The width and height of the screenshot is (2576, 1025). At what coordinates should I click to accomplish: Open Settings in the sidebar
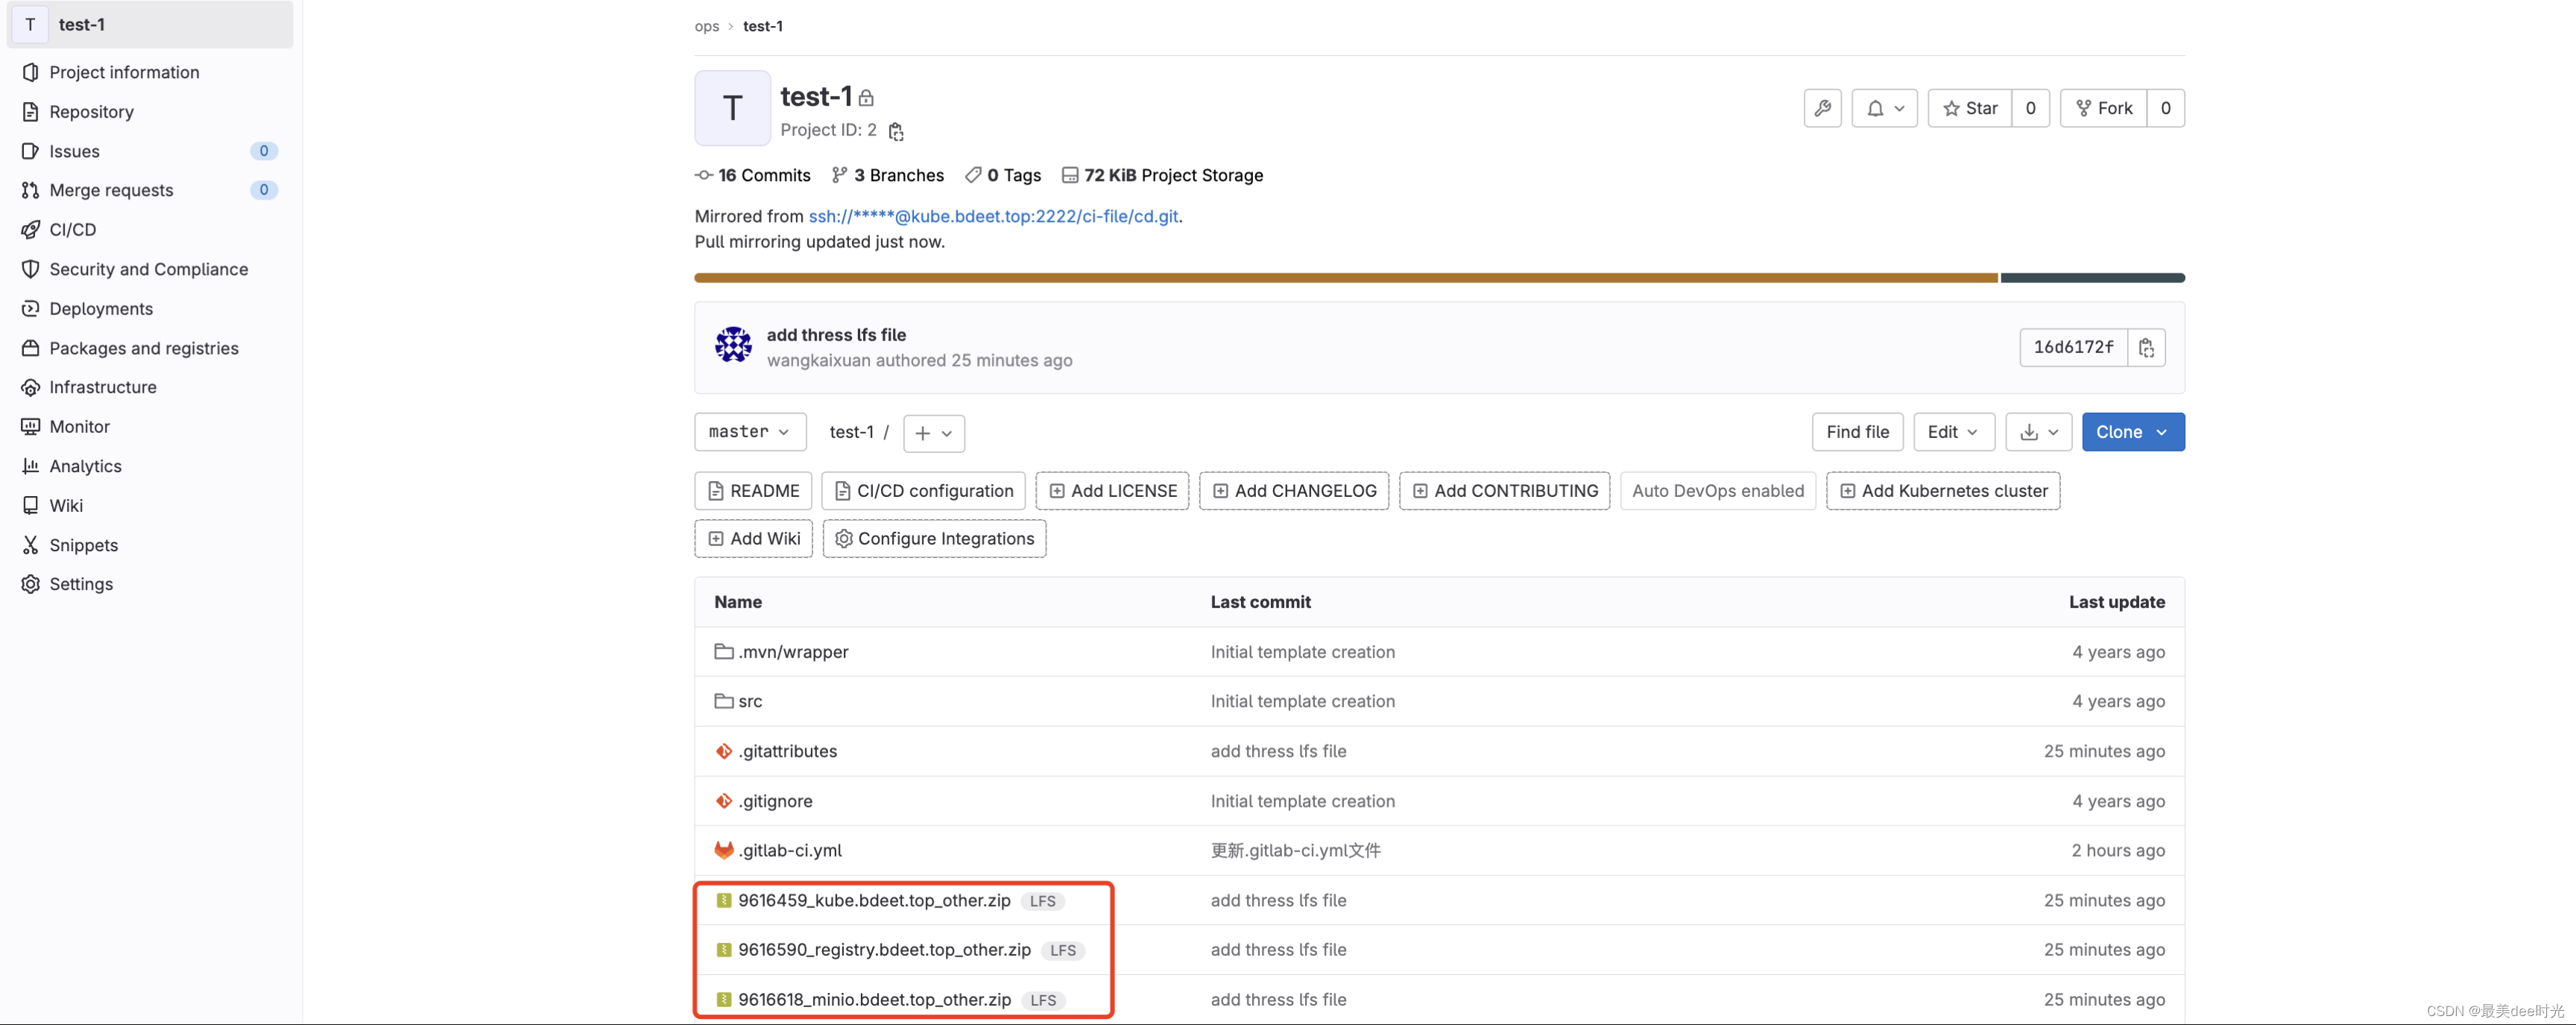point(81,583)
